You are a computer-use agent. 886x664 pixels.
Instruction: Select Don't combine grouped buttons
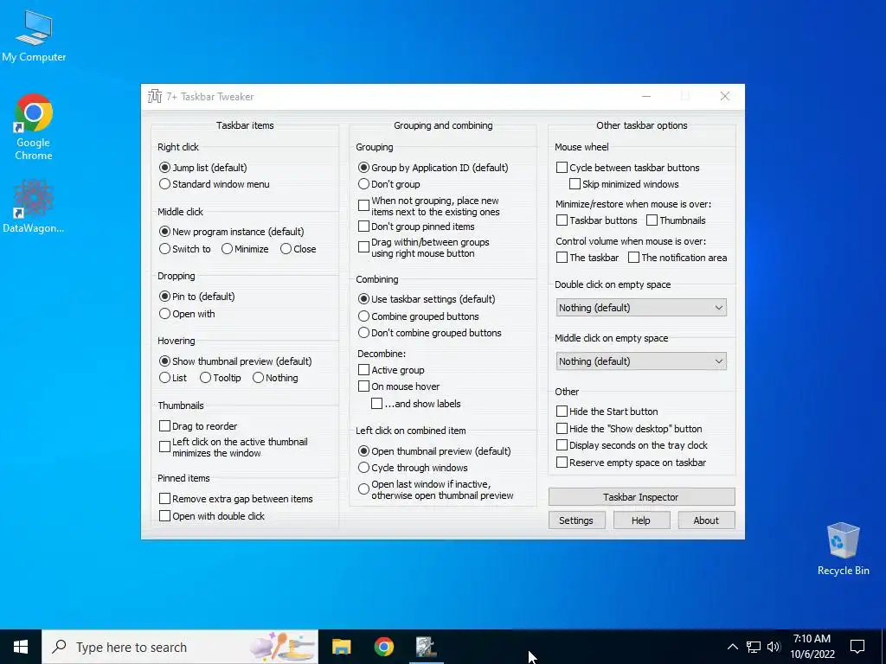(x=430, y=333)
